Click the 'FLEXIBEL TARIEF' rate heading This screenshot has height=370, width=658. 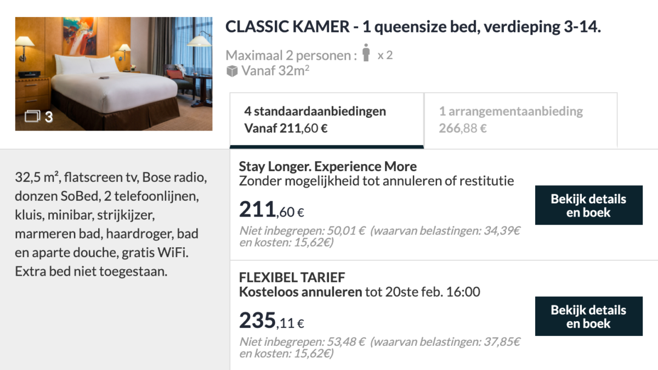tap(292, 277)
